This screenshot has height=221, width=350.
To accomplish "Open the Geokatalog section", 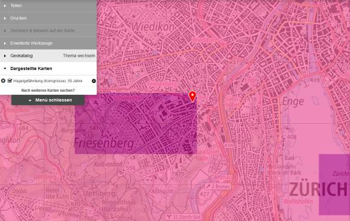I will point(22,56).
